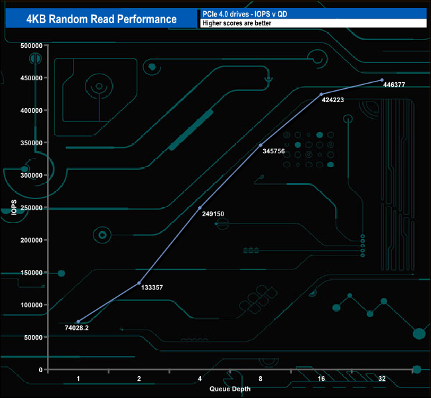Click the data point at queue depth 8

tap(261, 145)
